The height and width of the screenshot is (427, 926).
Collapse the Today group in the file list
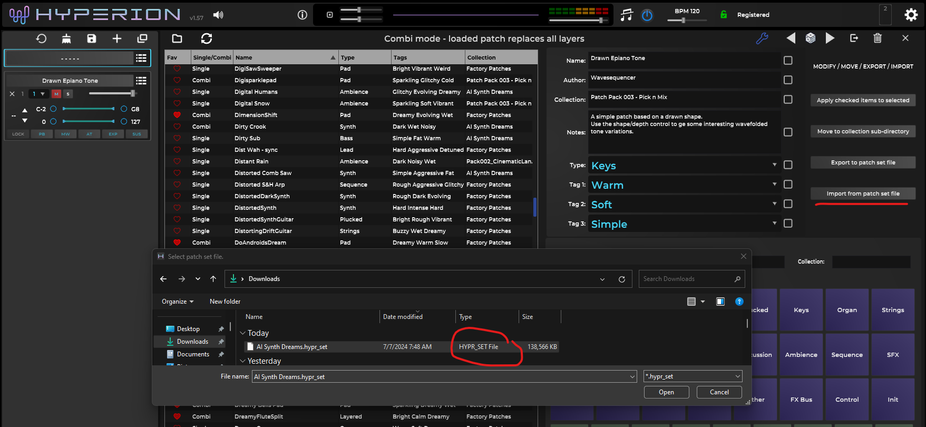pos(243,333)
